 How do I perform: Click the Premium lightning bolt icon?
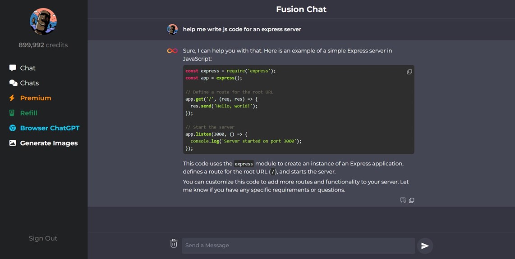[12, 98]
